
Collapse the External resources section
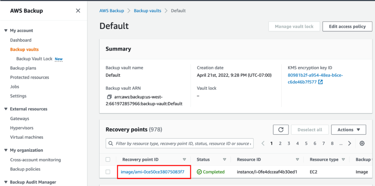tap(6, 109)
